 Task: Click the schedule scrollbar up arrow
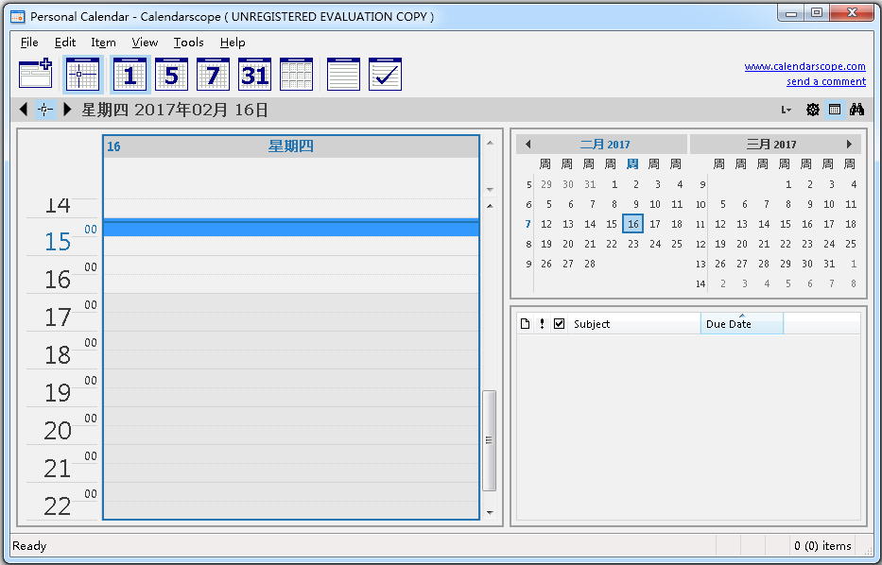490,206
